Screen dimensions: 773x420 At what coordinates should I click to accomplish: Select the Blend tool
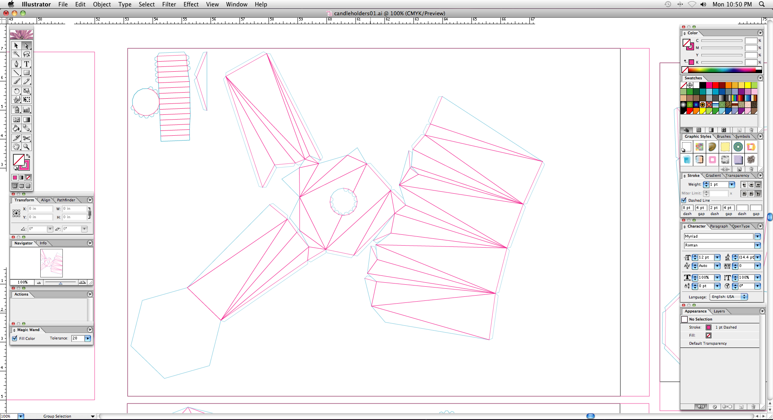(27, 128)
